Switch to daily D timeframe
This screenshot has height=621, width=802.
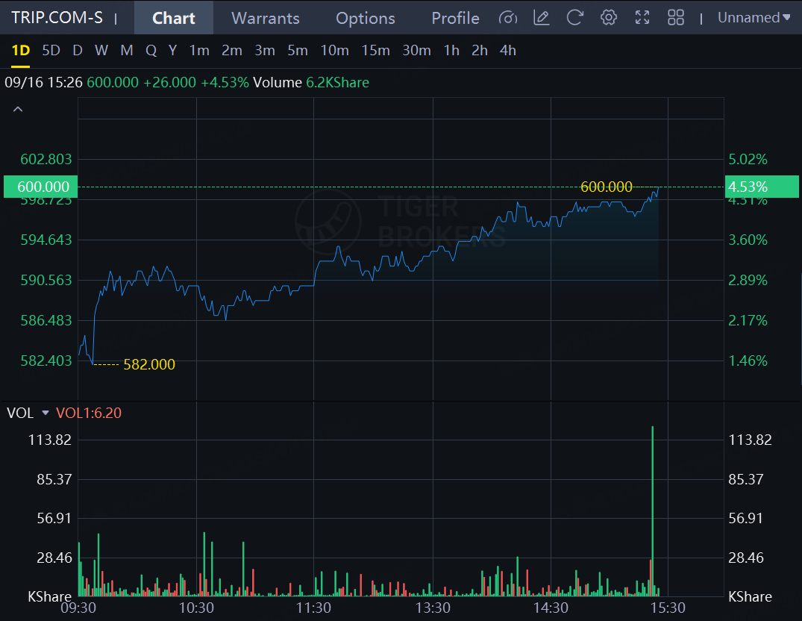tap(78, 51)
